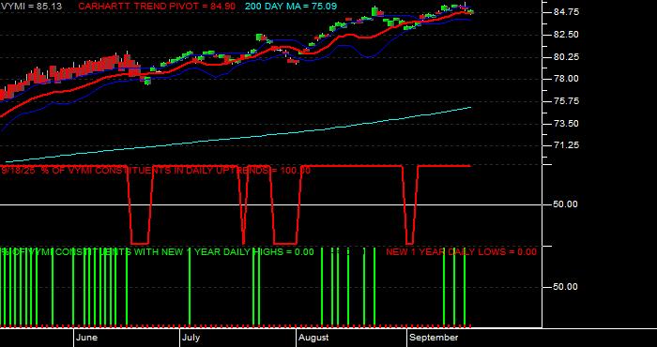Screen dimensions: 657x347
Task: Select the August marker on the time axis
Action: [x=314, y=338]
